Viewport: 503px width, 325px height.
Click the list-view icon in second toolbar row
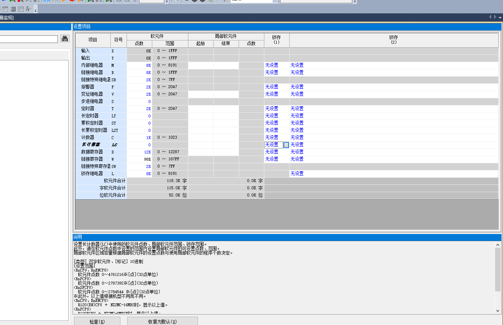tap(21, 9)
